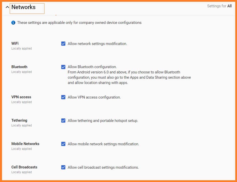
Task: Click the checkmark icon for cell broadcast settings
Action: [63, 167]
